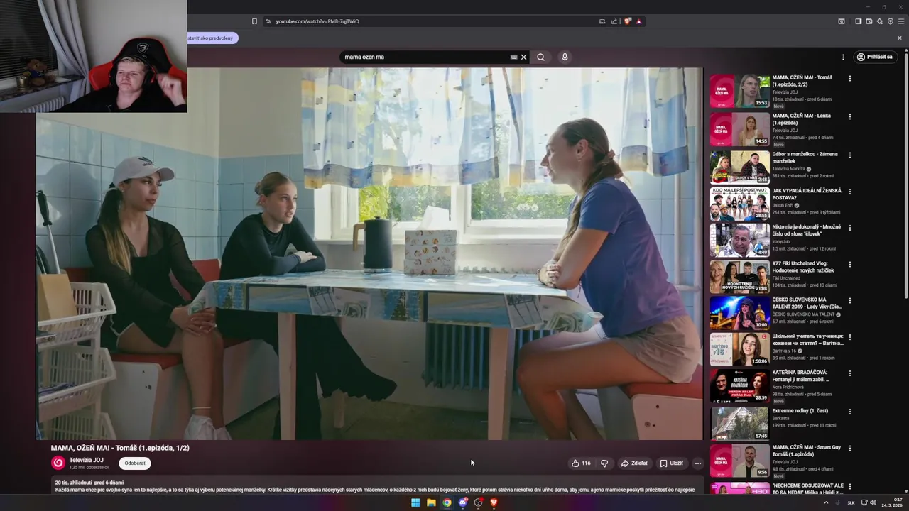Click the bookmark icon beside the address bar
Viewport: 909px width, 511px height.
click(x=254, y=21)
